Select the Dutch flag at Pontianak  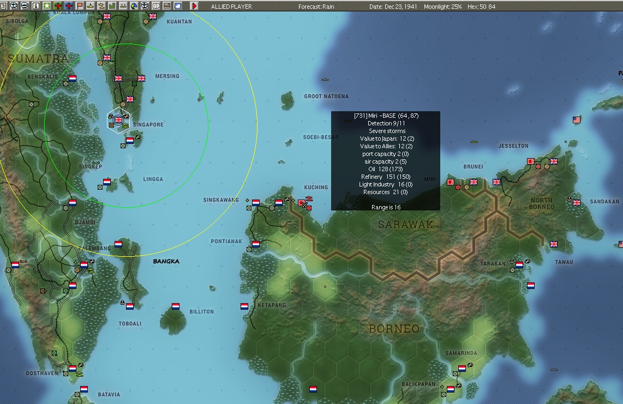tap(256, 244)
